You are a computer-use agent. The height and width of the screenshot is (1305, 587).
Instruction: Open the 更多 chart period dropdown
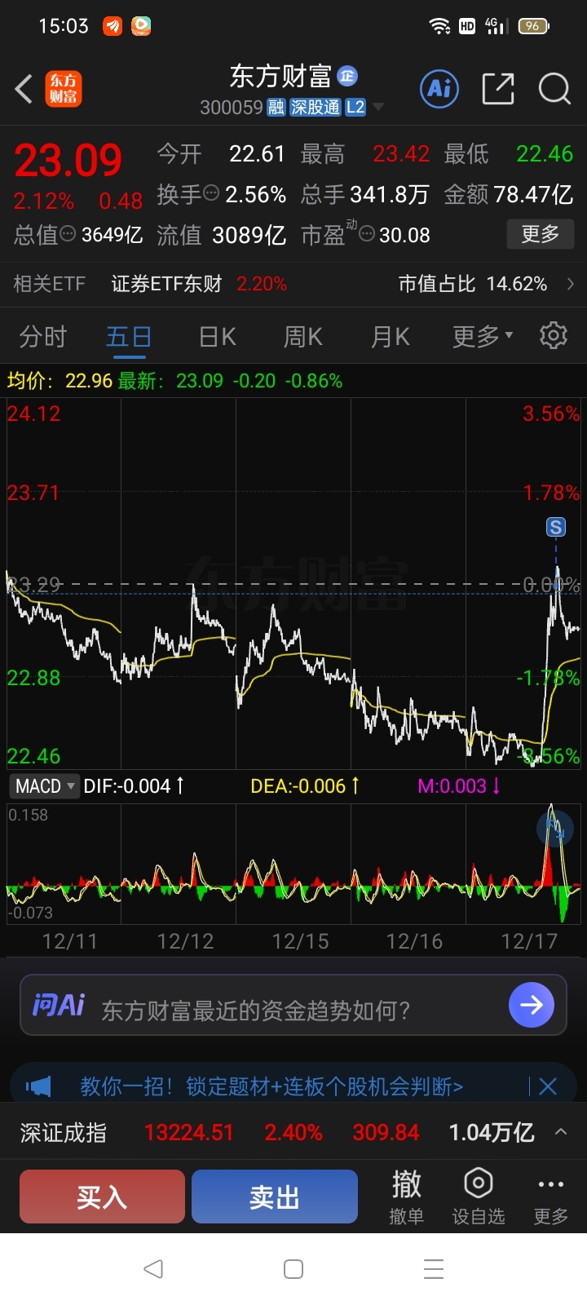(x=483, y=336)
